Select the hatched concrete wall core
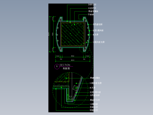Viewport: 153px width, 115px height. tap(73, 34)
